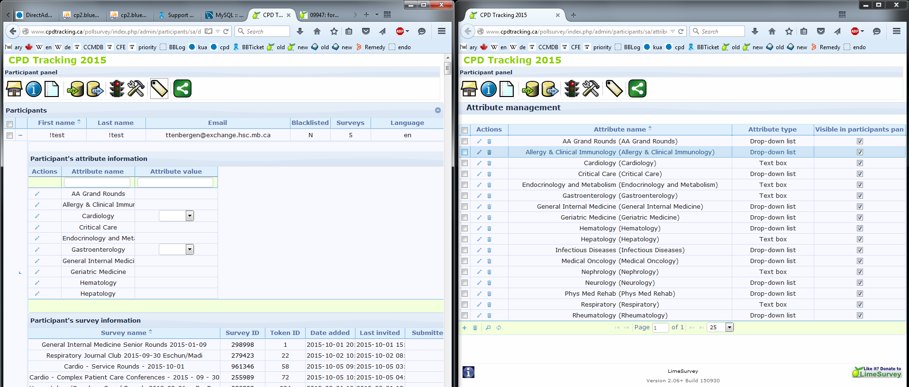This screenshot has height=387, width=909.
Task: Uncheck the Rheumatology visible in participants panel checkbox
Action: (x=860, y=316)
